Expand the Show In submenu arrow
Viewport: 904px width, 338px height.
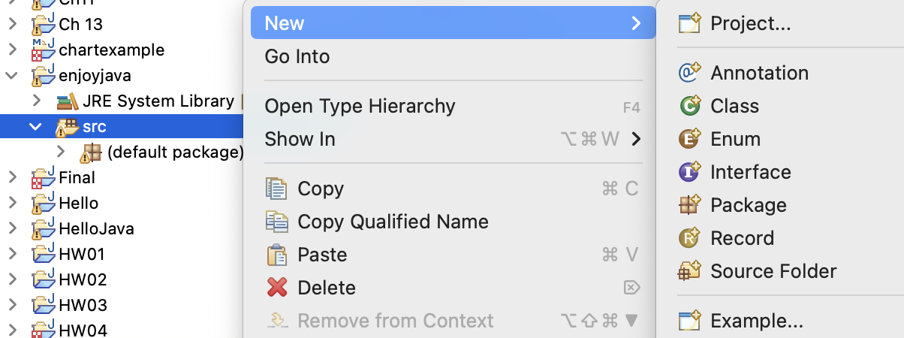[x=636, y=139]
